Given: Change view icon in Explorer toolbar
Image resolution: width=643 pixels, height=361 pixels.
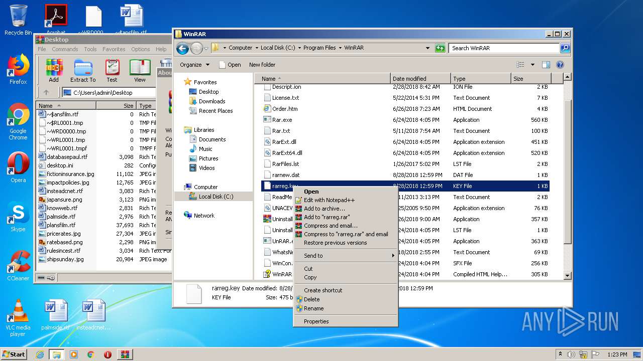Looking at the screenshot, I should [x=520, y=65].
